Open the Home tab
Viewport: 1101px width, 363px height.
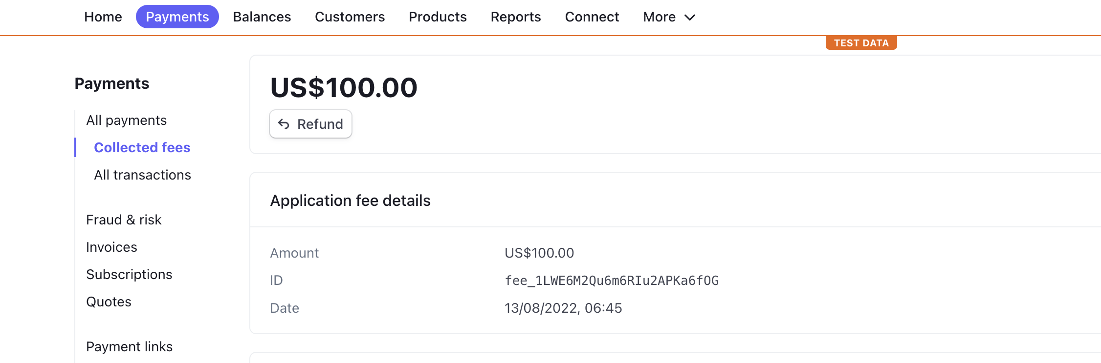pos(103,17)
